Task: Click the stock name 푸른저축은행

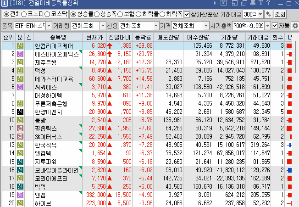Action: click(51, 104)
